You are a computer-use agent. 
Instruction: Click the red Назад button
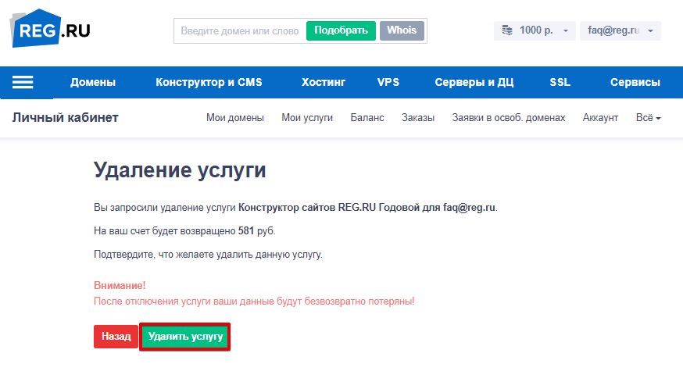point(116,336)
